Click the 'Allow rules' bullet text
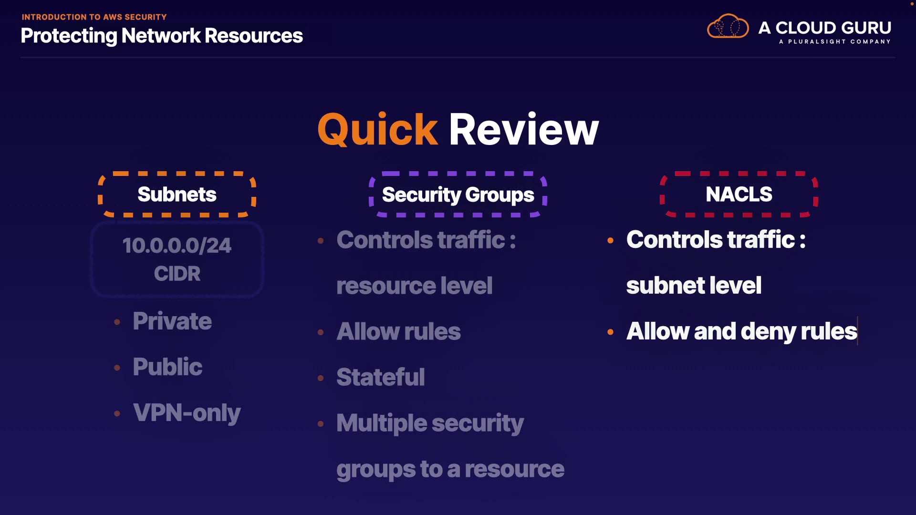The height and width of the screenshot is (515, 916). [398, 331]
